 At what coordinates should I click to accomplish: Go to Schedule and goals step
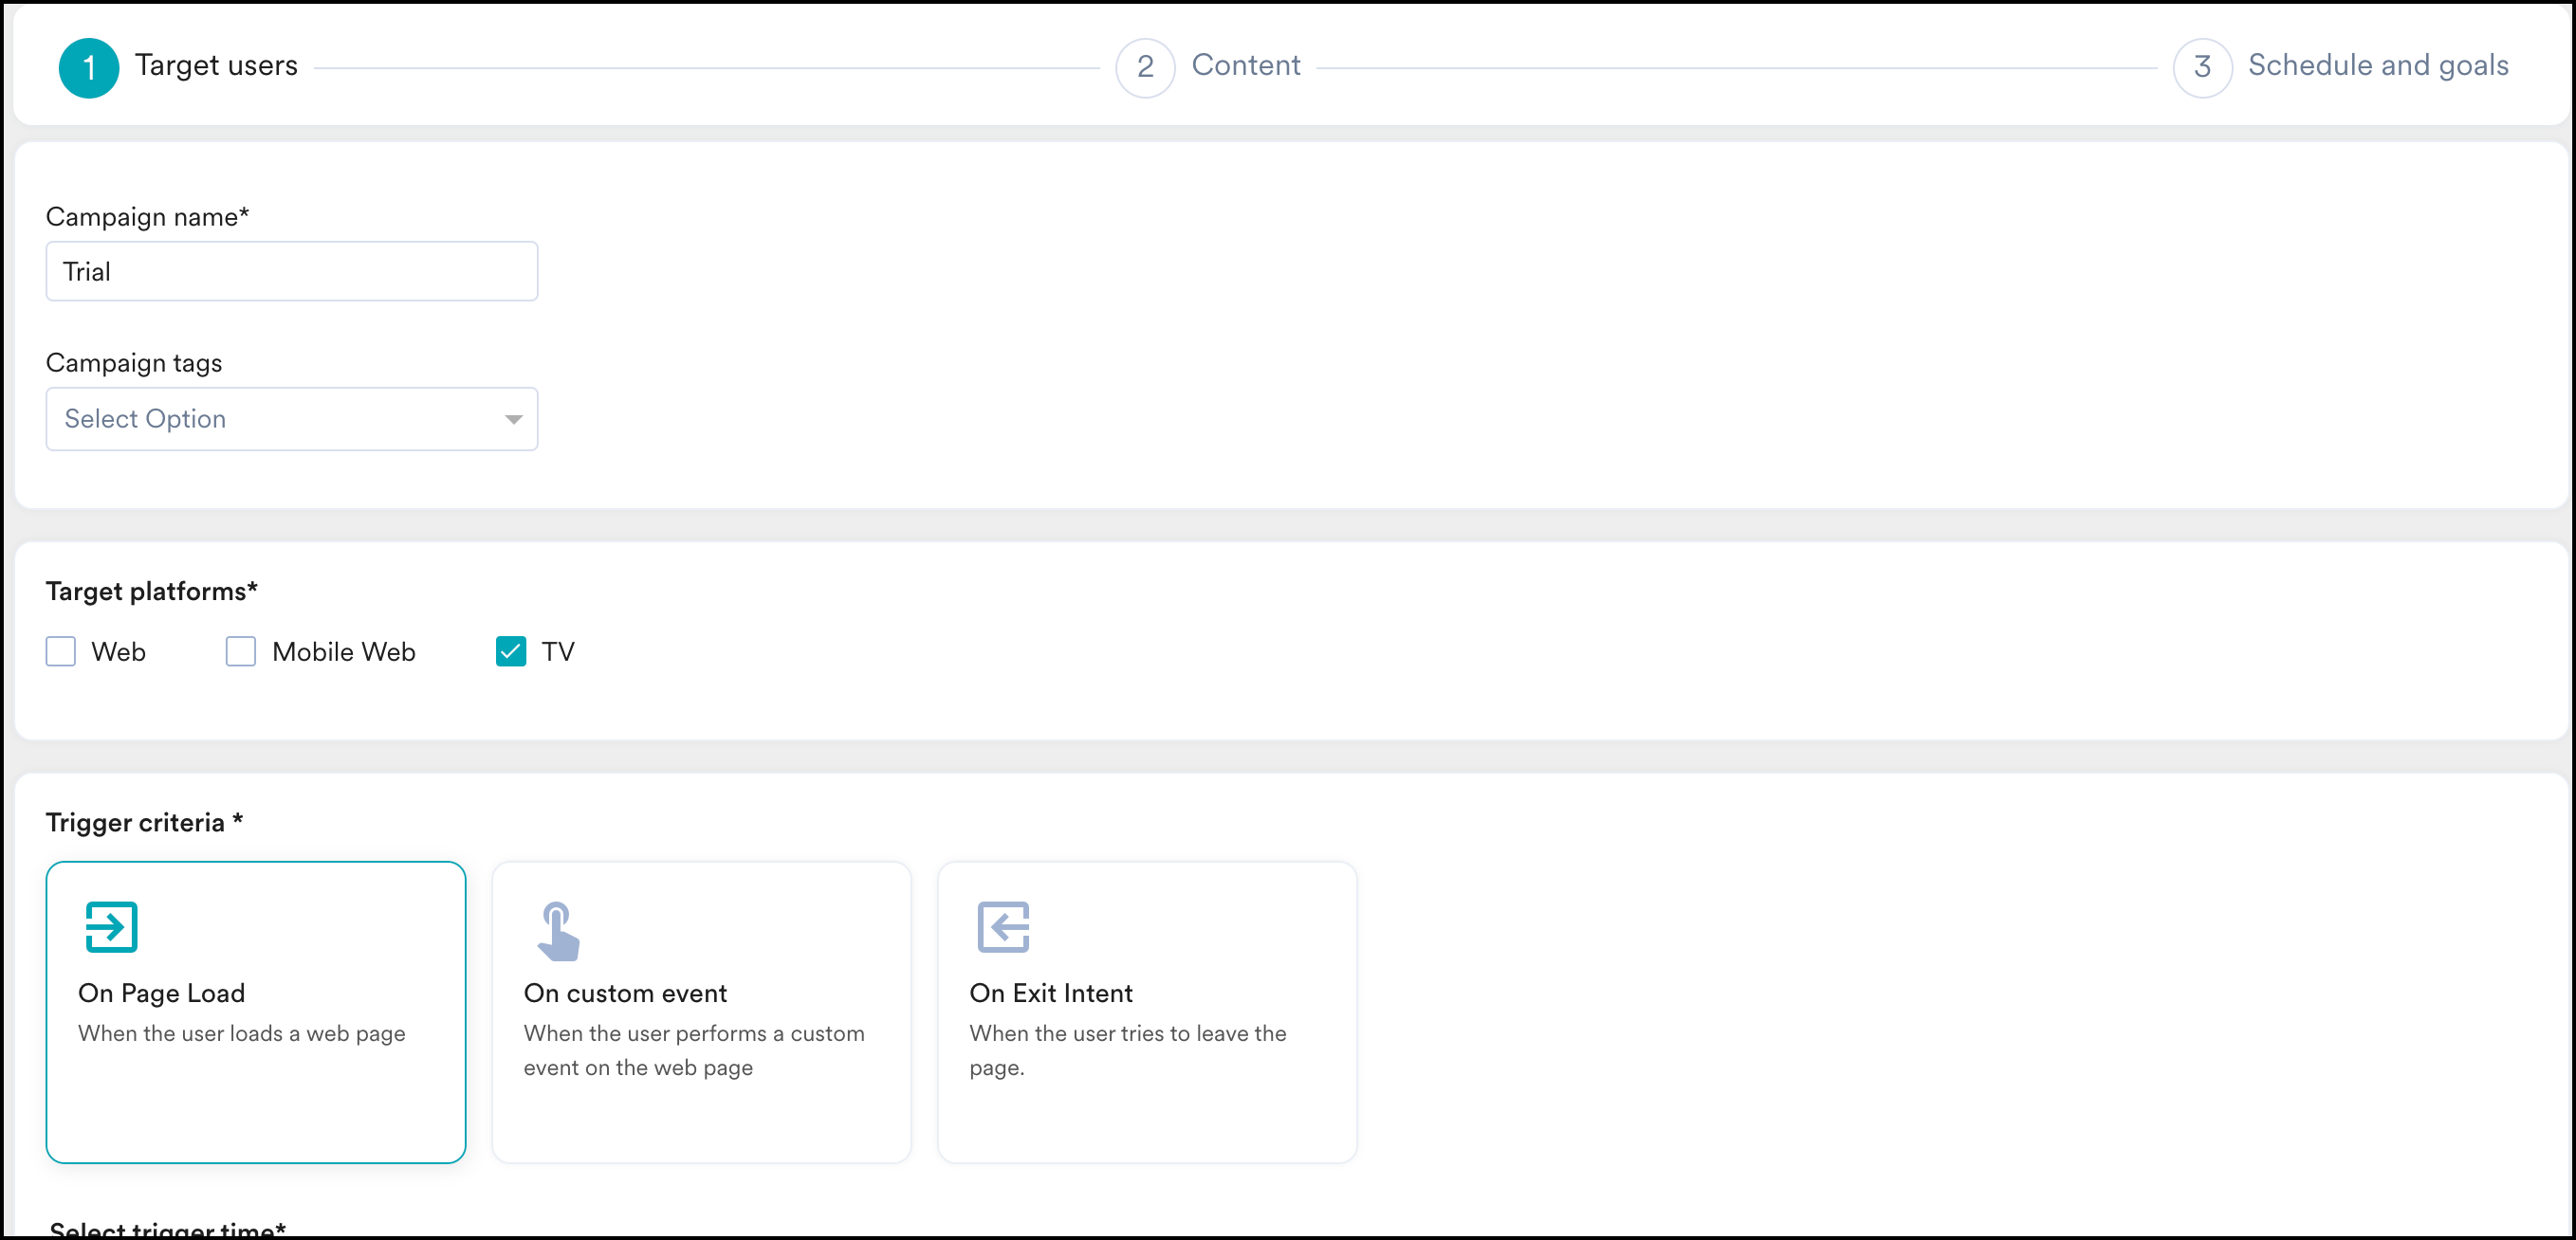click(2377, 66)
